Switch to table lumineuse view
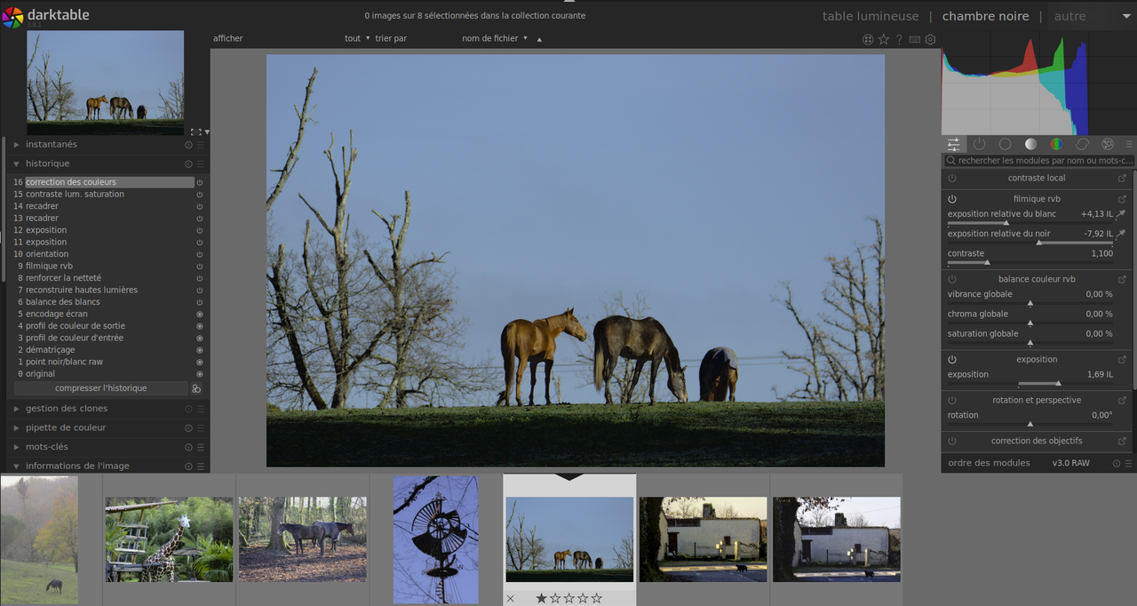This screenshot has height=606, width=1137. click(x=871, y=16)
